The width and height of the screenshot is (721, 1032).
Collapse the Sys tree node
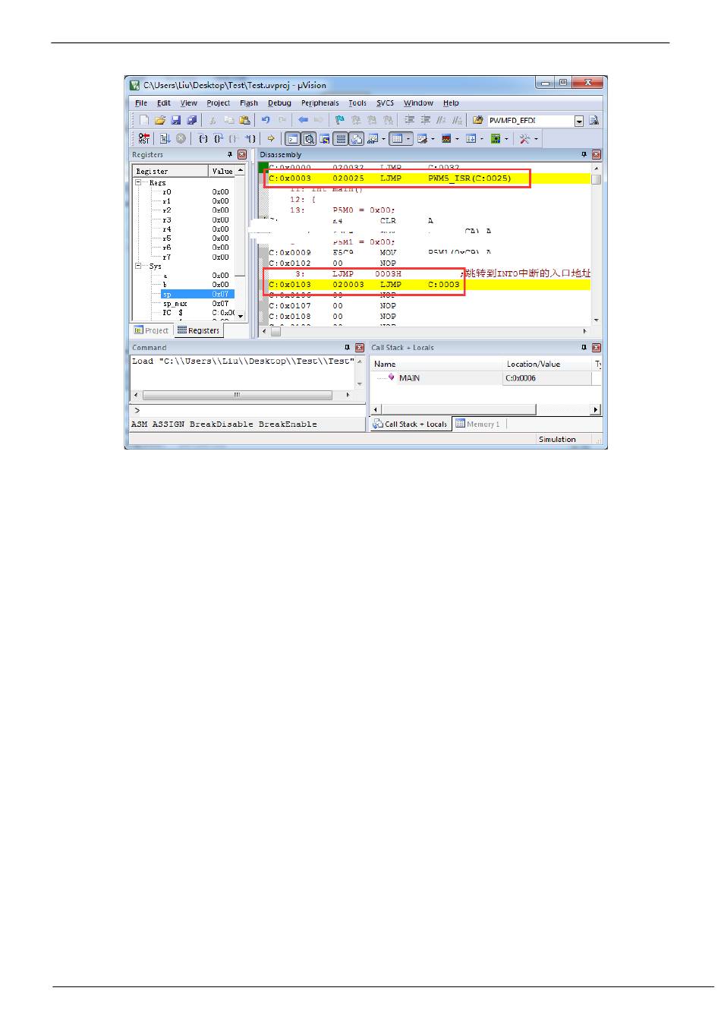pos(138,266)
